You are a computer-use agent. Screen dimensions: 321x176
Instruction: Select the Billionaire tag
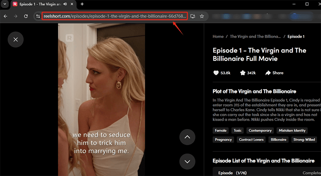pos(278,140)
